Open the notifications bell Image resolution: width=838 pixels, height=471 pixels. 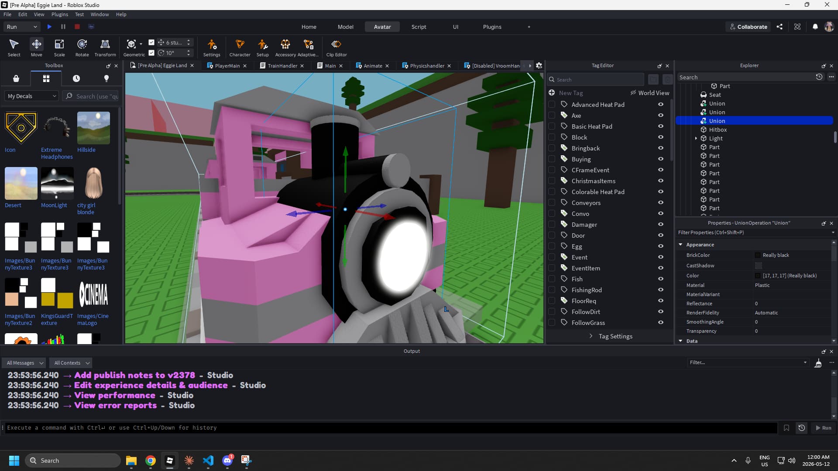pyautogui.click(x=815, y=27)
